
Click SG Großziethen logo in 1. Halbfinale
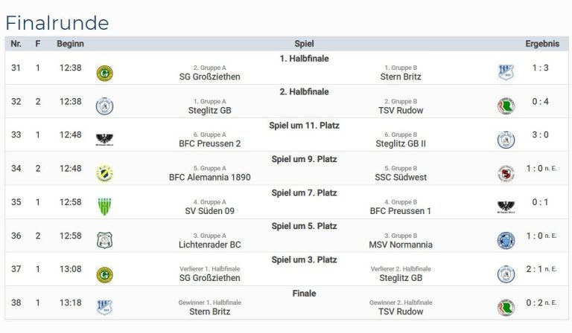(105, 73)
